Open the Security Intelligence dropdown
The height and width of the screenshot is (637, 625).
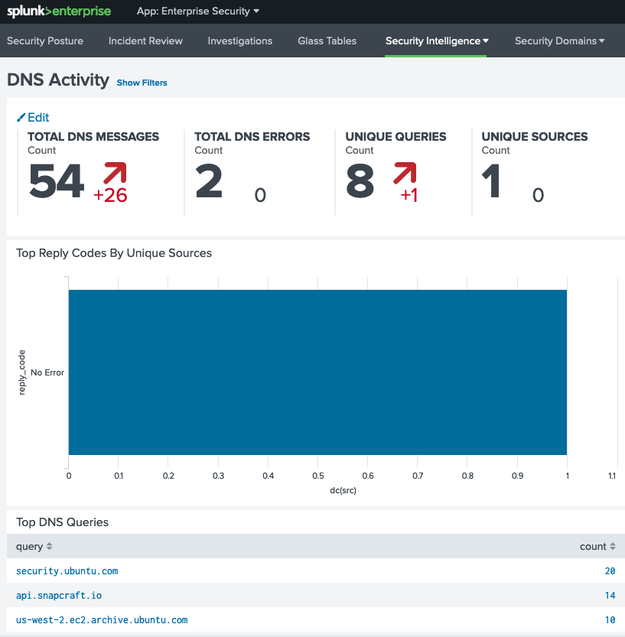coord(435,42)
